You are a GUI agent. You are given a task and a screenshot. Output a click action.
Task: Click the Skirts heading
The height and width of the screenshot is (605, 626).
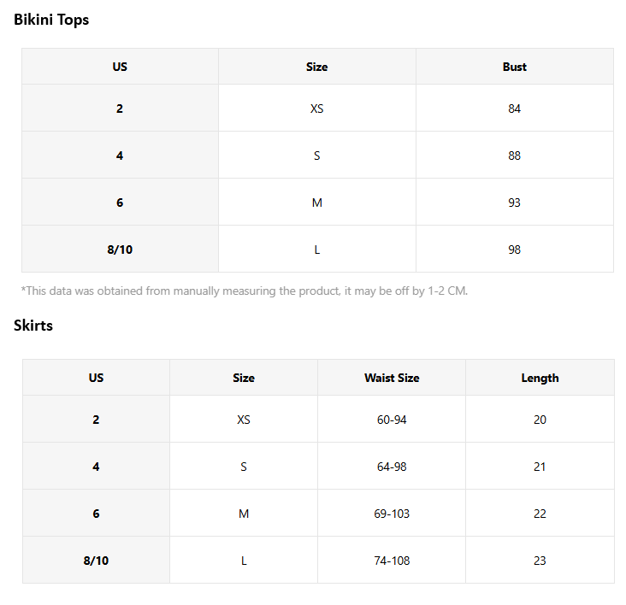click(33, 326)
